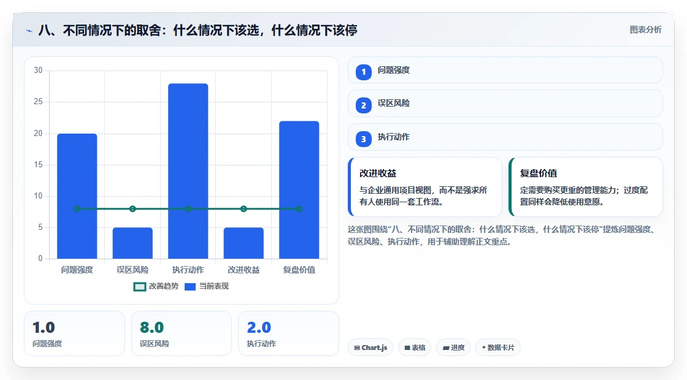This screenshot has width=687, height=380.
Task: Click the numbered badge 3 for 执行动作
Action: click(x=363, y=139)
